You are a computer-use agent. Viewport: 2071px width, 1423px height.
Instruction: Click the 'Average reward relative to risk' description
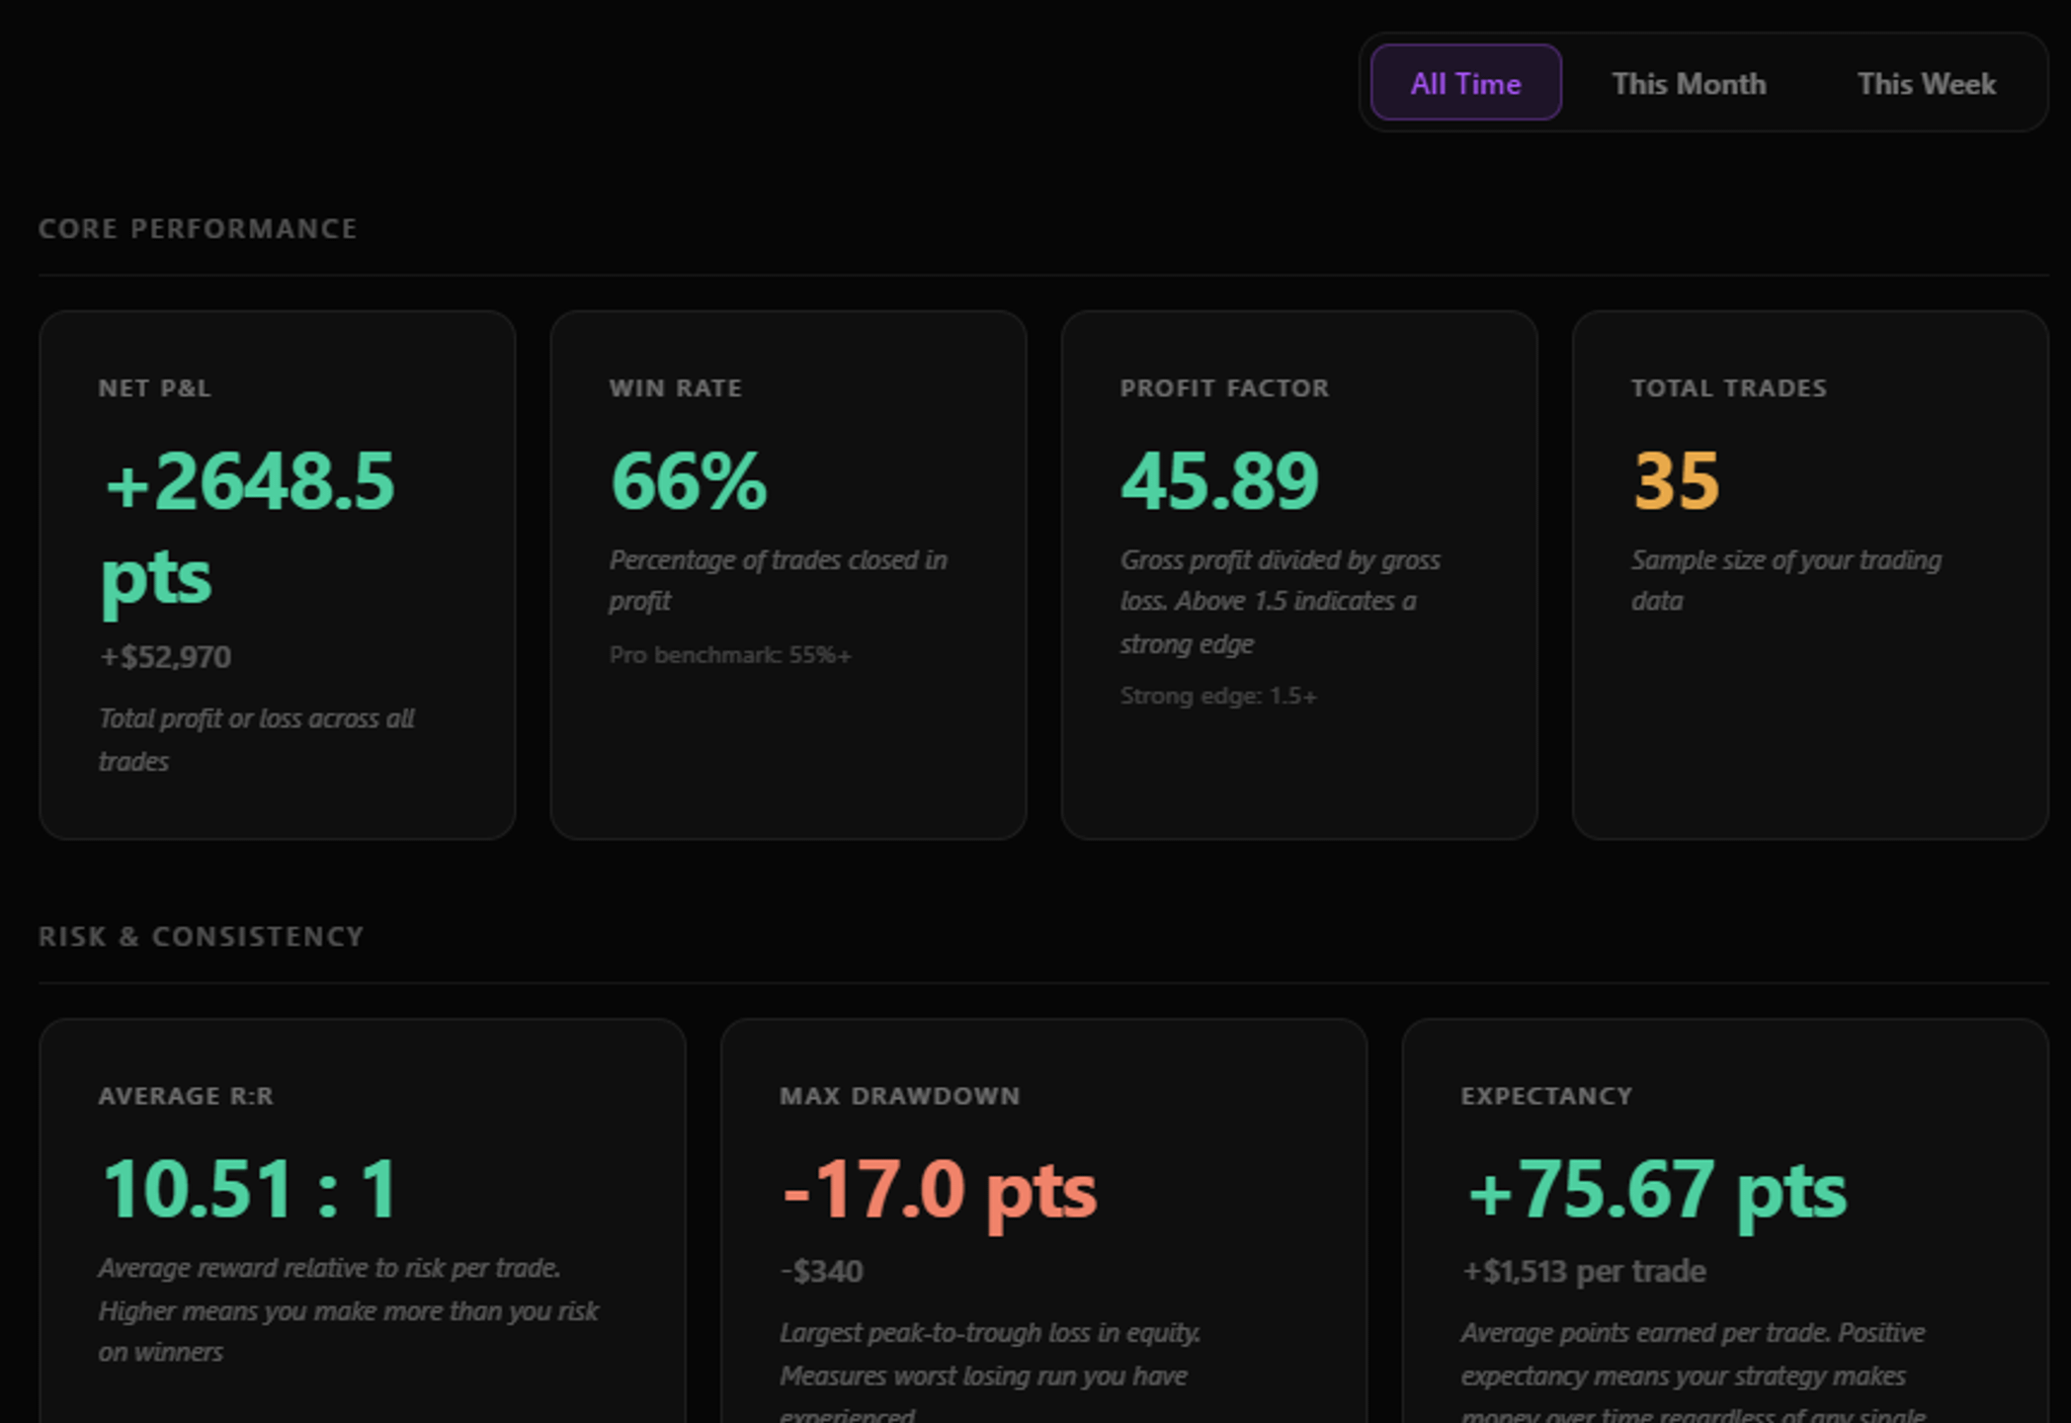(348, 1309)
